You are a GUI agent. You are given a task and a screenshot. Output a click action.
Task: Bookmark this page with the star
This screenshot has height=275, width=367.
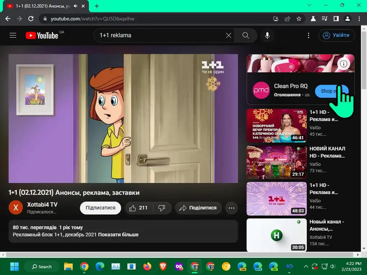299,19
